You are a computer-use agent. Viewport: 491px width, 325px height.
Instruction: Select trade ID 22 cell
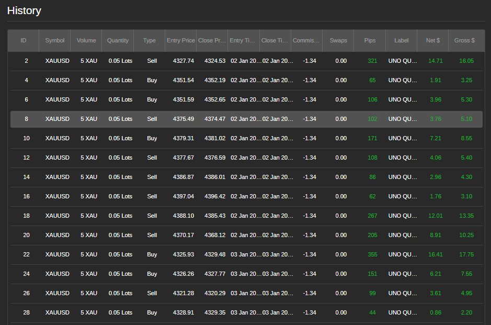point(26,254)
